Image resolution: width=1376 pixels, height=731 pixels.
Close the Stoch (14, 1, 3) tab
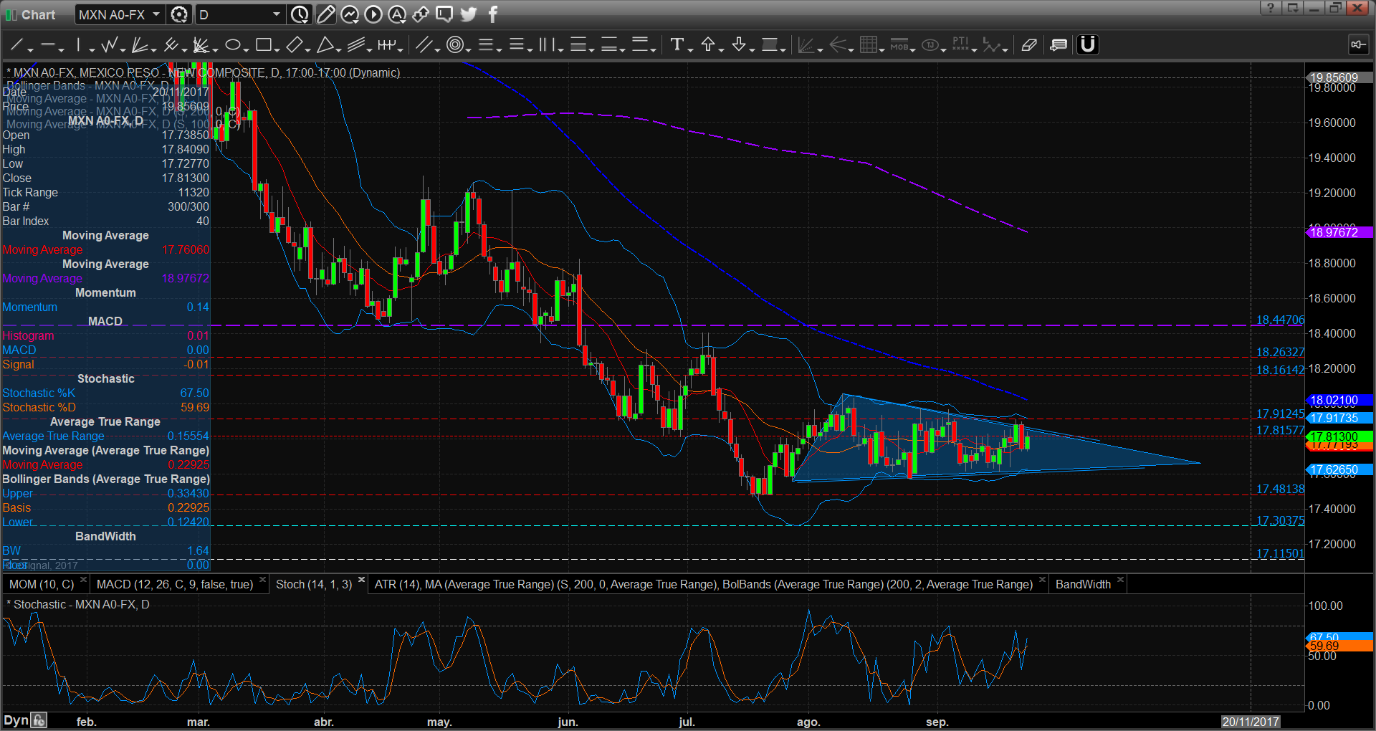click(x=361, y=580)
